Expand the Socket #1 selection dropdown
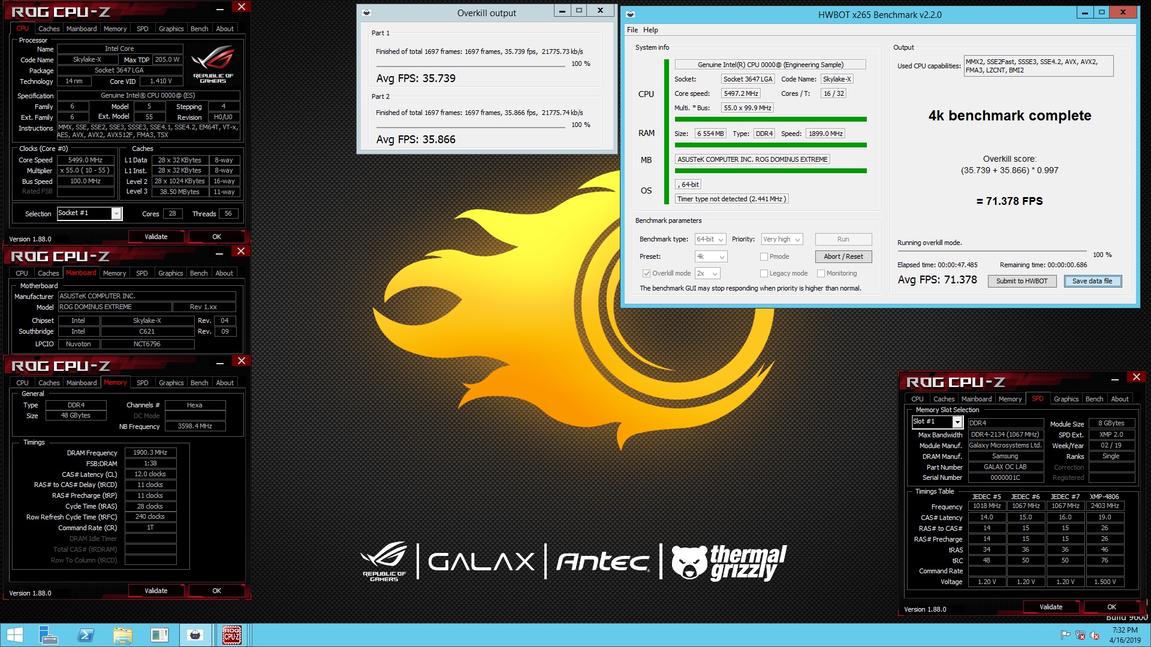This screenshot has height=647, width=1151. click(x=117, y=214)
